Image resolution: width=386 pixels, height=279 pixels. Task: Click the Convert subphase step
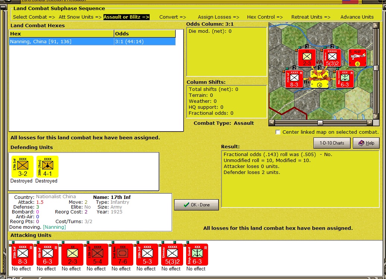[173, 17]
